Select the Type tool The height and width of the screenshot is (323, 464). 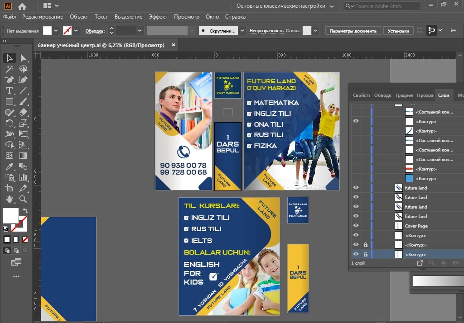9,91
